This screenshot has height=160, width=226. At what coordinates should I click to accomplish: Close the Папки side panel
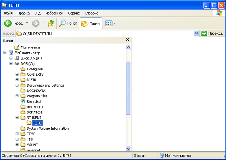pos(127,40)
